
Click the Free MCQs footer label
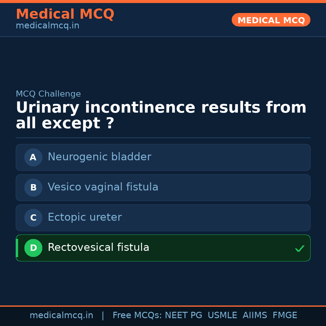137,315
